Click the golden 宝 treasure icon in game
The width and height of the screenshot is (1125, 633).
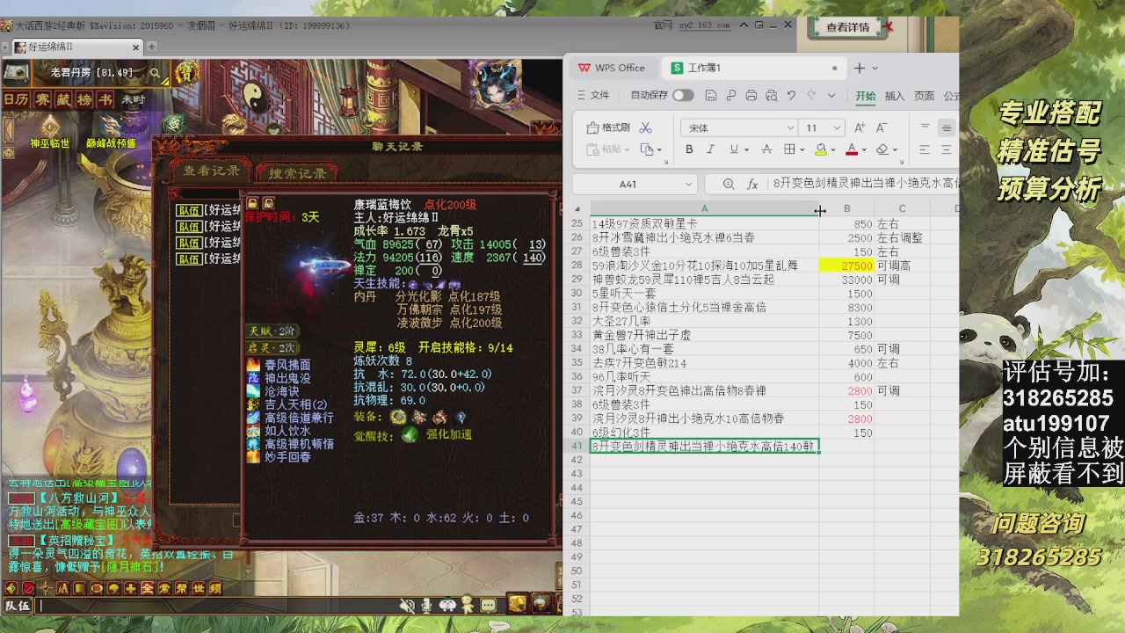tap(186, 73)
